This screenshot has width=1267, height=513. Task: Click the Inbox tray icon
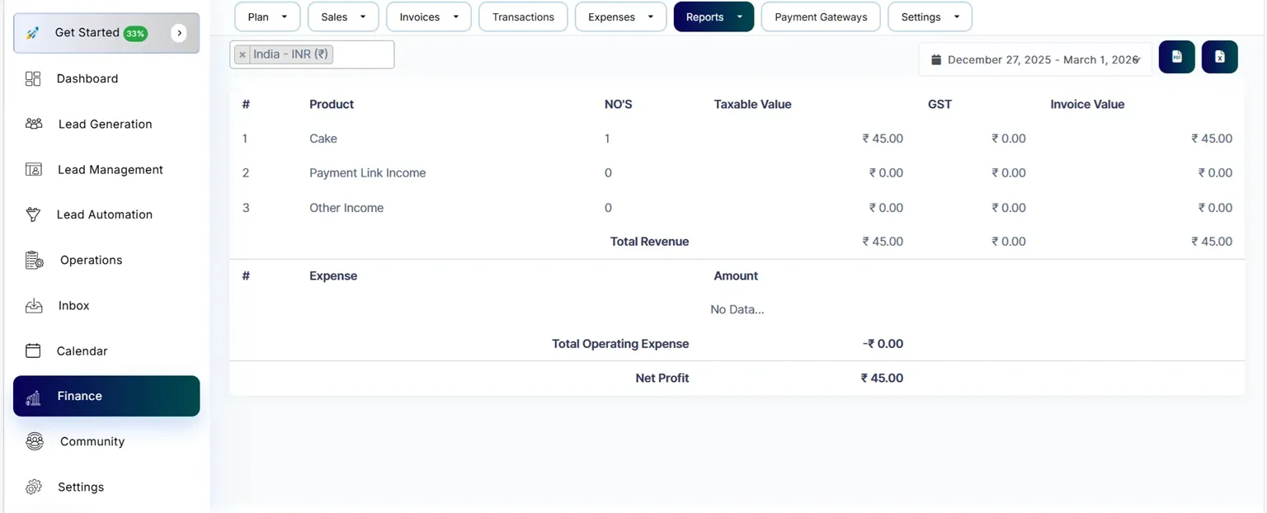coord(34,306)
